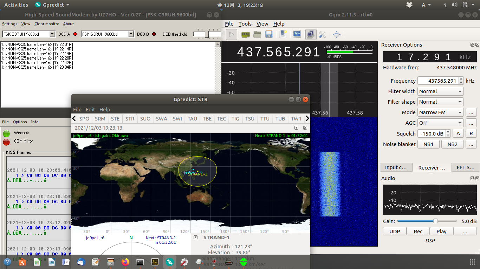The image size is (480, 269).
Task: Toggle the NB2 noise blanker
Action: 453,144
